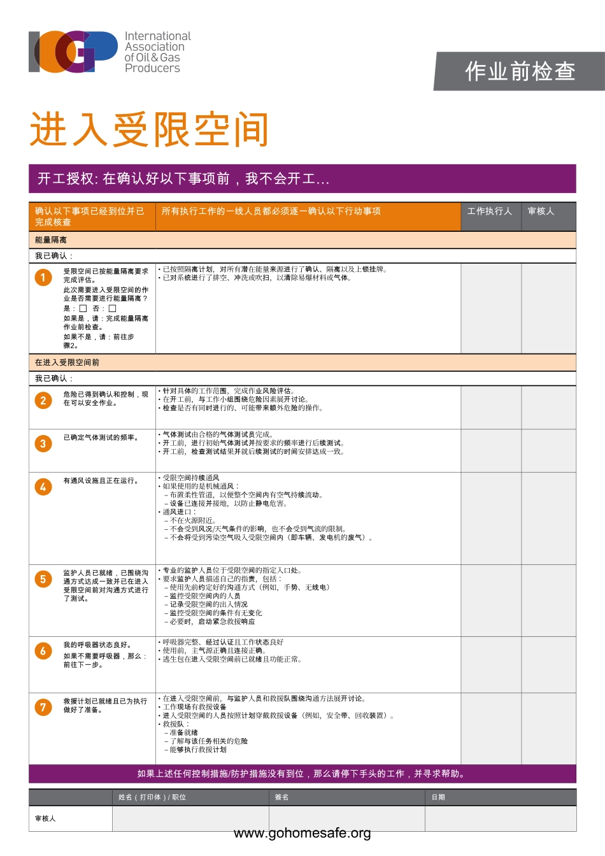
Task: Click the 签名 signature input field
Action: coord(347,818)
